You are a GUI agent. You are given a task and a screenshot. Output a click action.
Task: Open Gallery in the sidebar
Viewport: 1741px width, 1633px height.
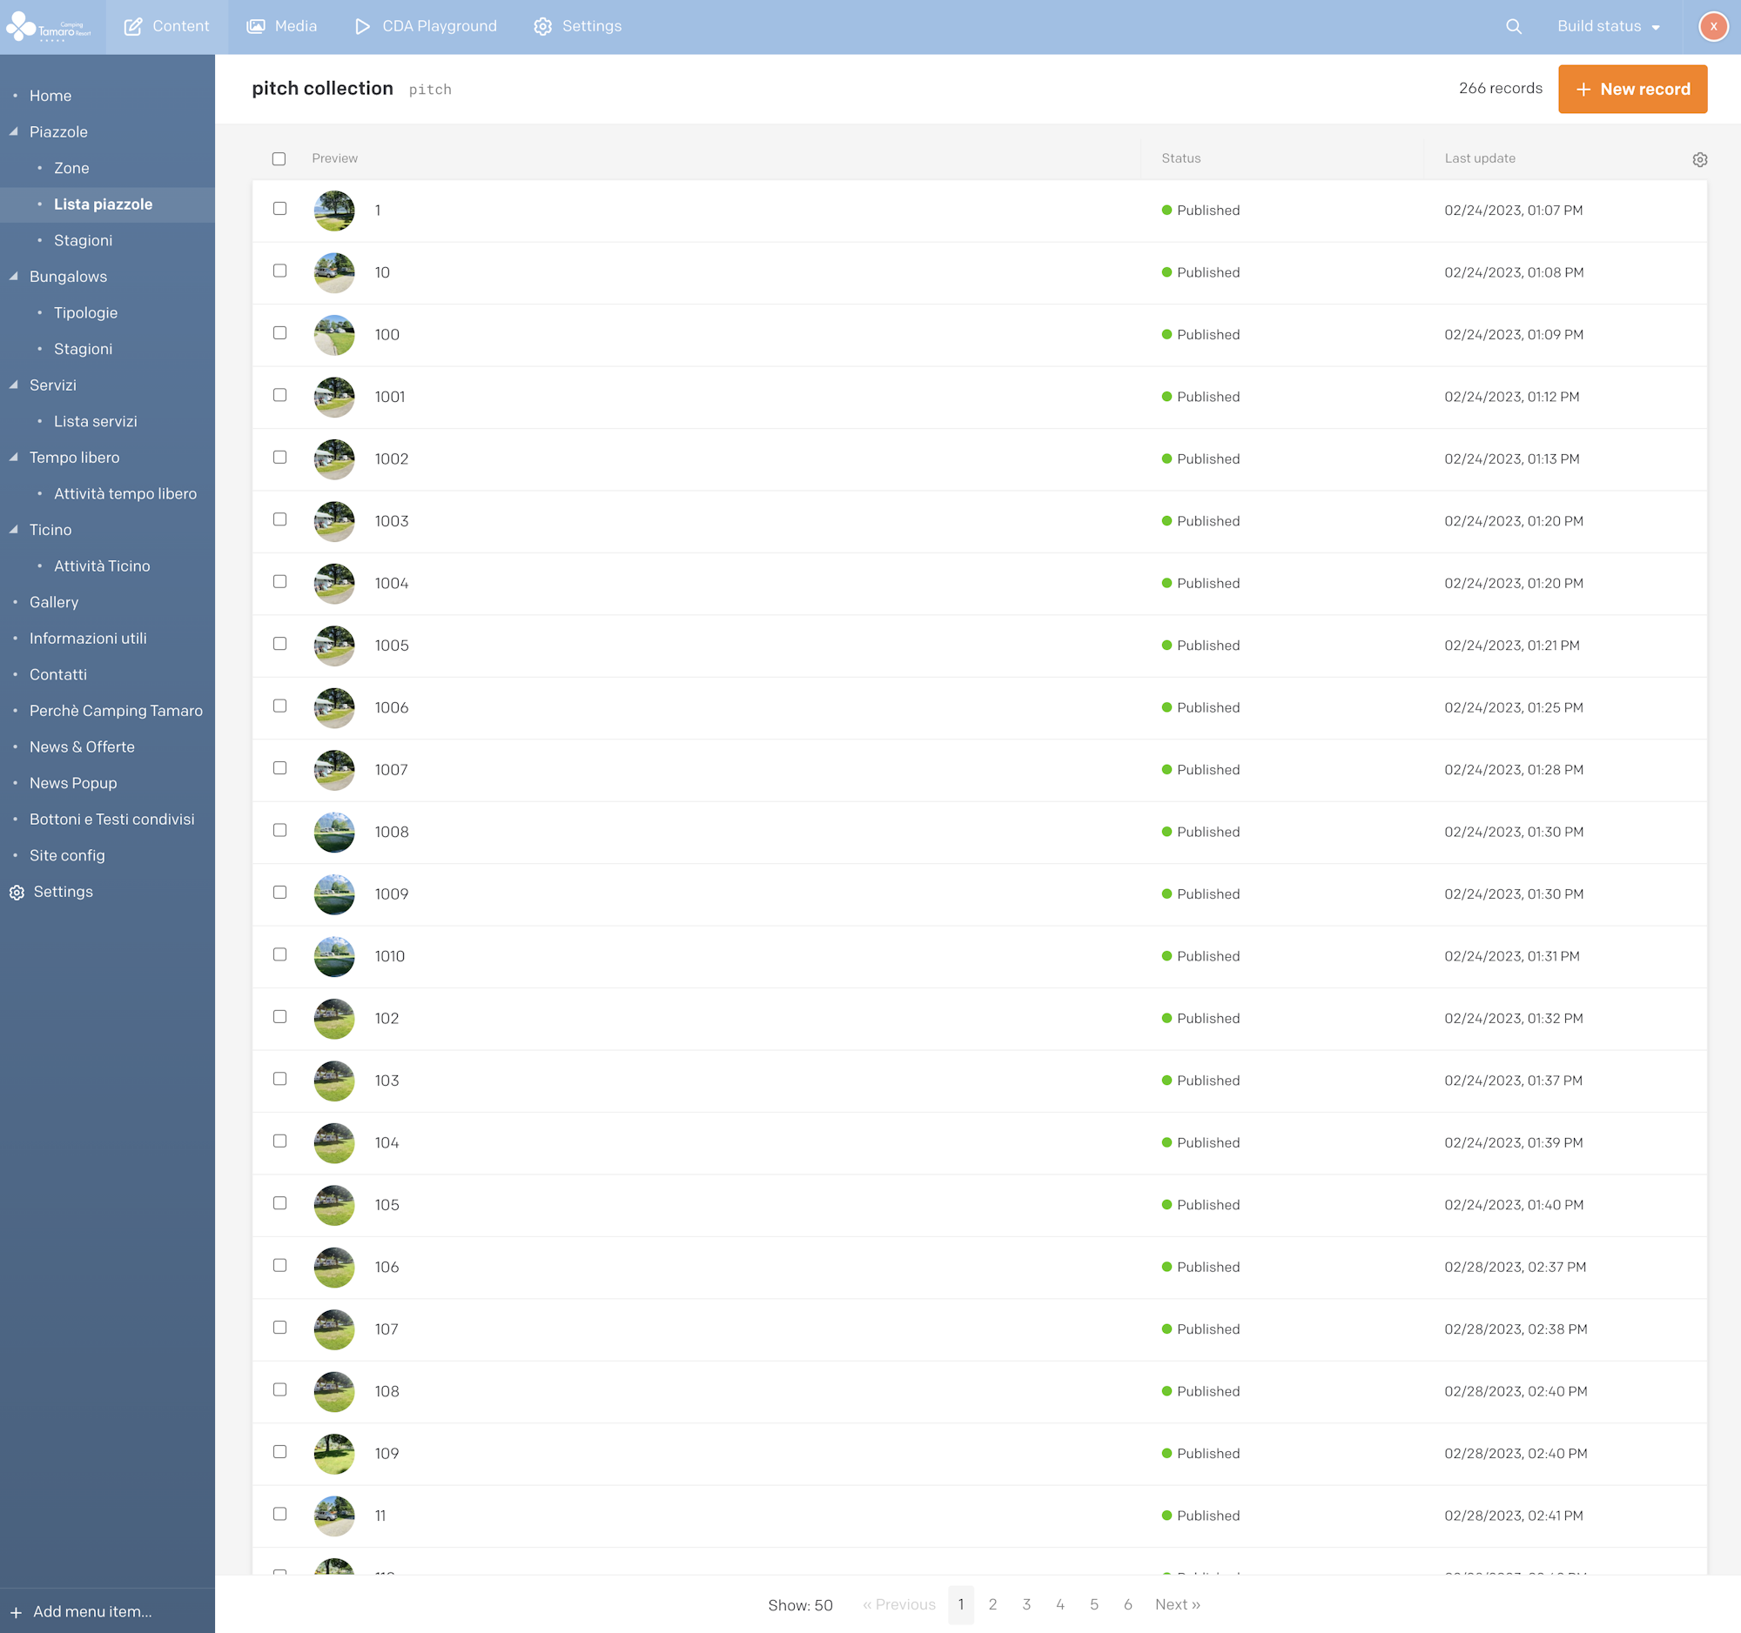(x=54, y=602)
